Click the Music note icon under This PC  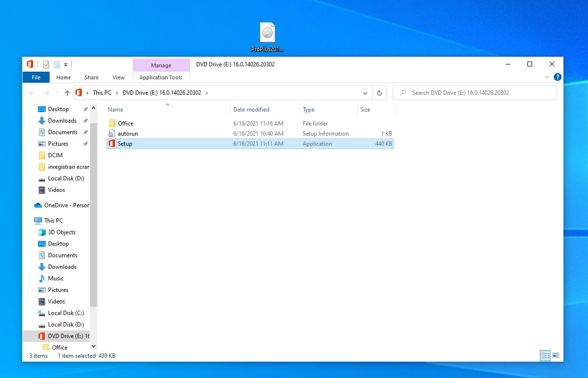pyautogui.click(x=41, y=278)
